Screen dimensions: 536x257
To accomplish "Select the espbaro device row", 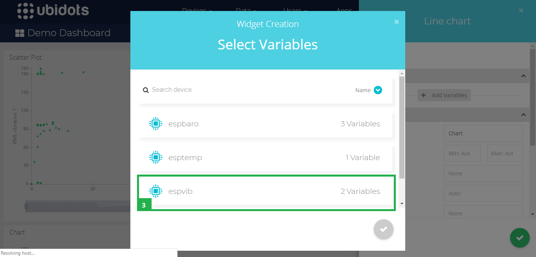I will tap(265, 124).
